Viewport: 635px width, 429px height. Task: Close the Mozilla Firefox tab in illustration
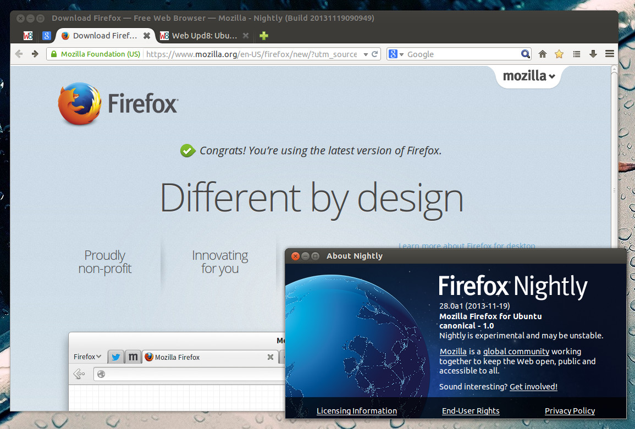(270, 357)
